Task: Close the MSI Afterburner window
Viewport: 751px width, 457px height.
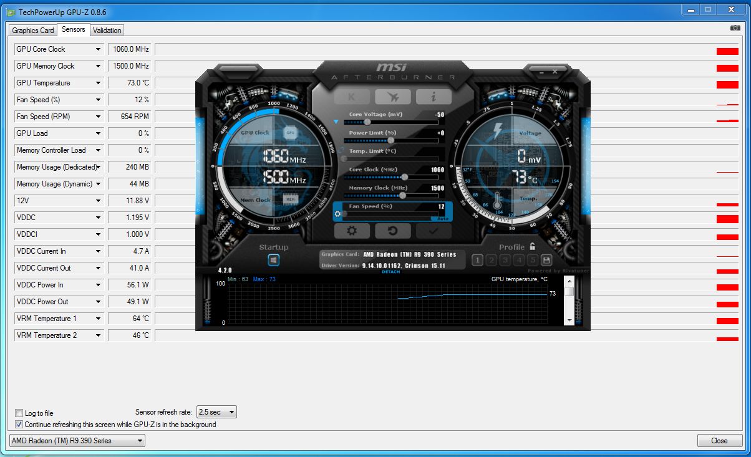Action: (x=555, y=72)
